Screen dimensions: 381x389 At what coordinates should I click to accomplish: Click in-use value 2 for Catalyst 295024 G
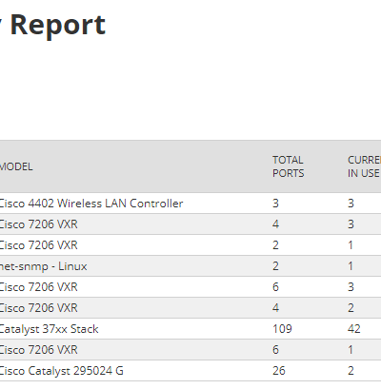click(351, 371)
